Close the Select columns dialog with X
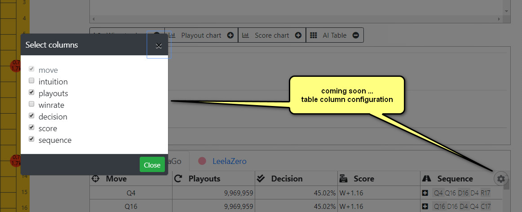Viewport: 522px width, 212px height. point(158,45)
